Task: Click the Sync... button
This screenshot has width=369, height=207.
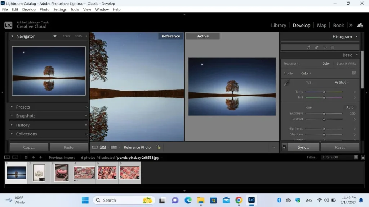Action: coord(303,147)
